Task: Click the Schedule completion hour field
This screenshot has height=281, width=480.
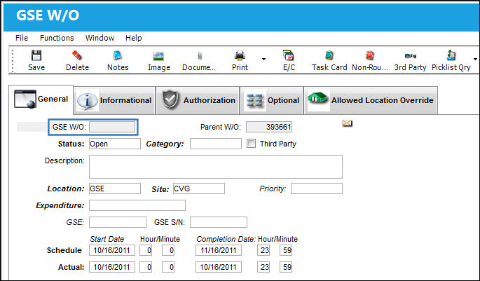Action: pos(263,250)
